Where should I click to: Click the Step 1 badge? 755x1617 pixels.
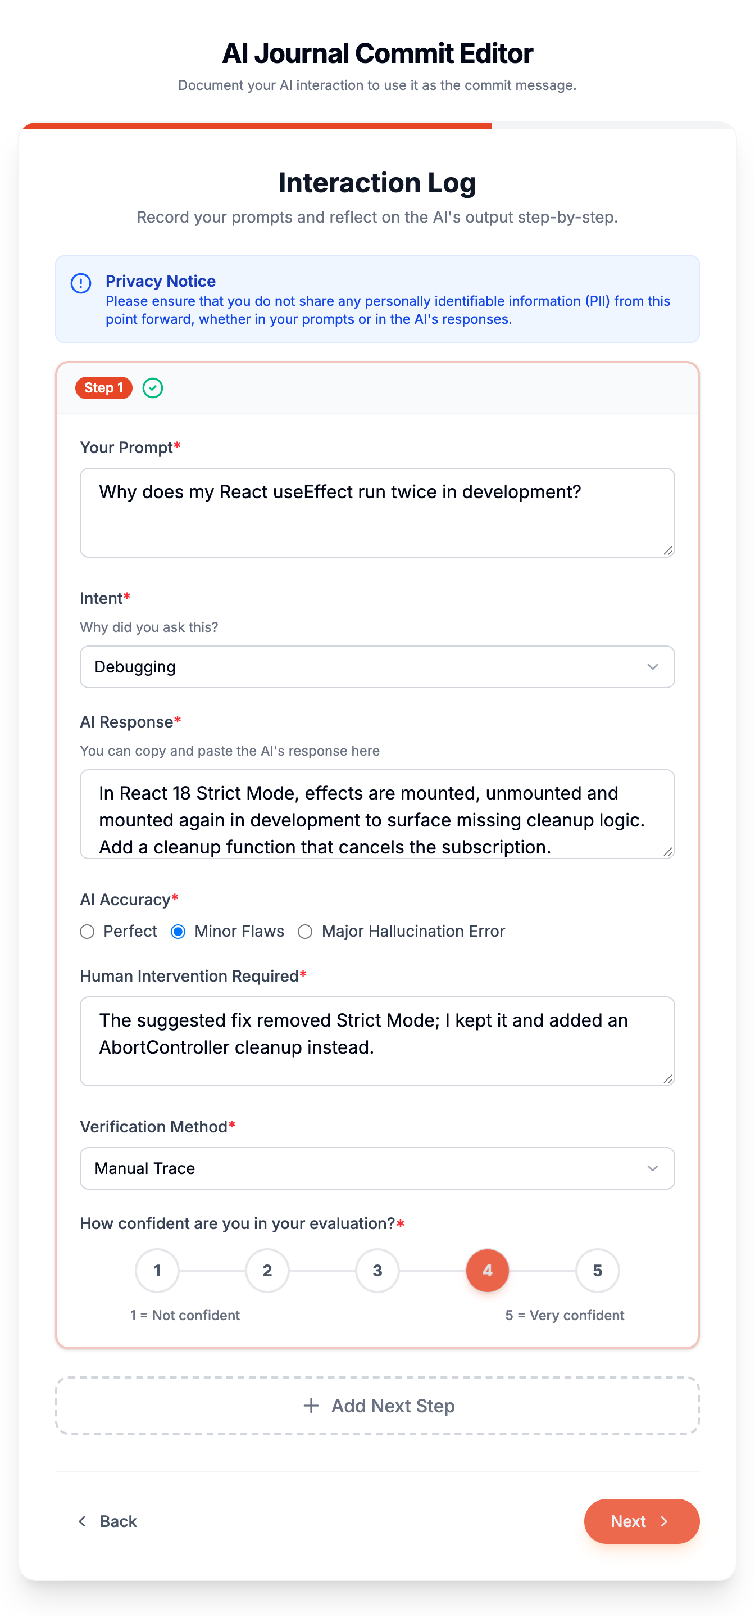pyautogui.click(x=104, y=388)
